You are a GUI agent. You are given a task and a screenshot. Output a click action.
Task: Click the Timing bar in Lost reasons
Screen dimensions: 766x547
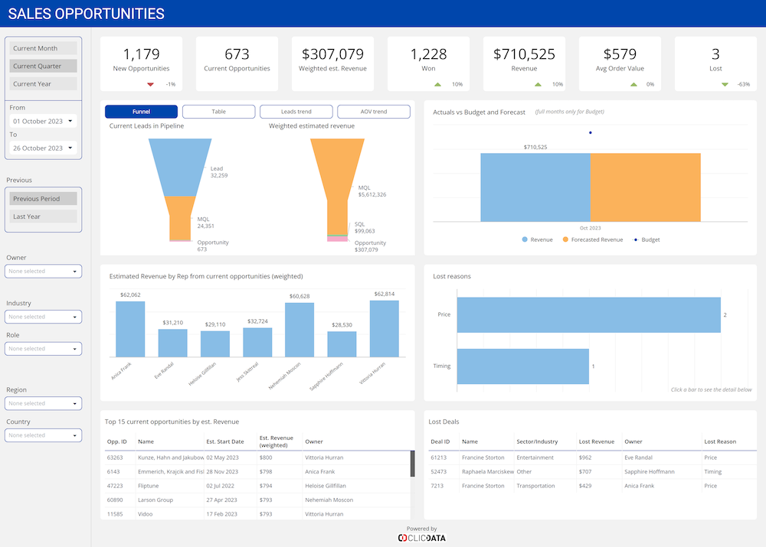(522, 366)
